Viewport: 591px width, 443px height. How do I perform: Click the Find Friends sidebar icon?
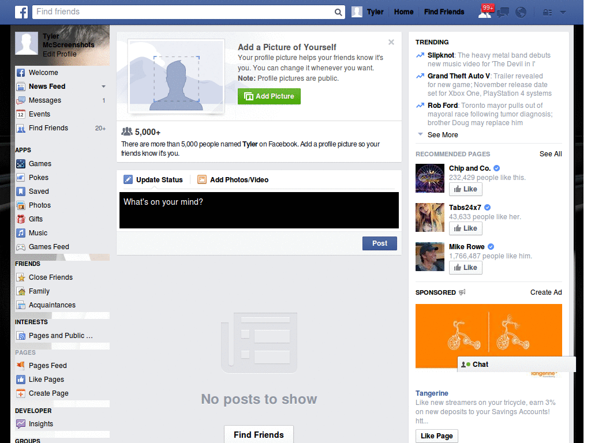[21, 128]
